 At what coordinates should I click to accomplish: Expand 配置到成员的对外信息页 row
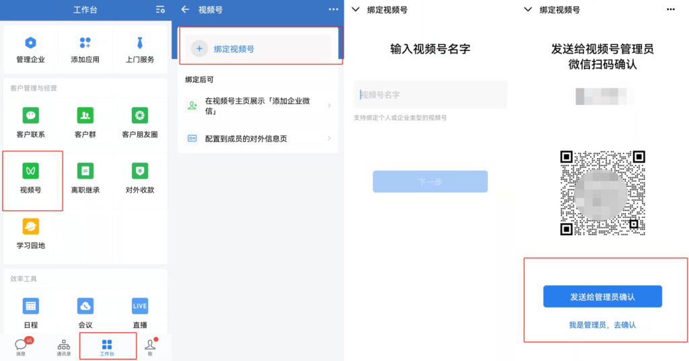258,138
